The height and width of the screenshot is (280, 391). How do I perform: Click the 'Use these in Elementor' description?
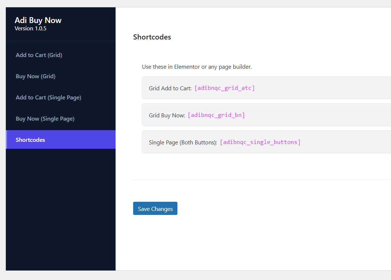(197, 67)
